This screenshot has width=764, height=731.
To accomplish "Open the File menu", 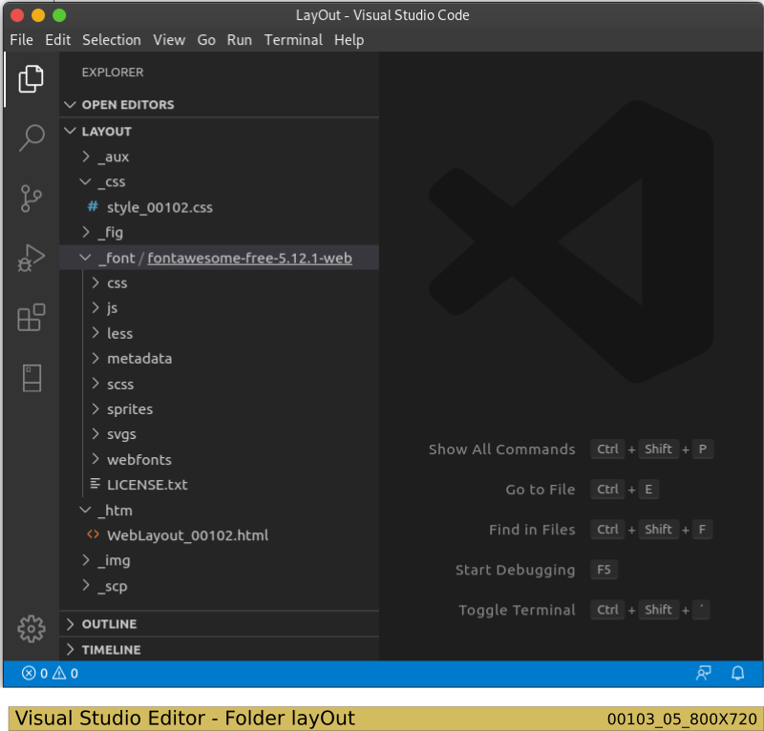I will 21,40.
